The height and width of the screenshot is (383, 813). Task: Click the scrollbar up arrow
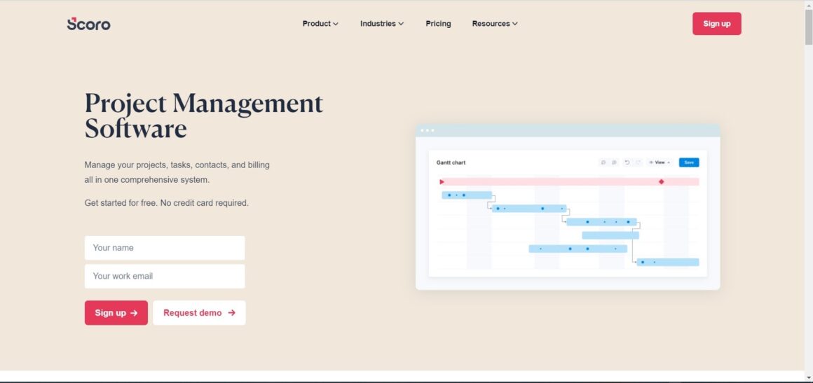808,4
